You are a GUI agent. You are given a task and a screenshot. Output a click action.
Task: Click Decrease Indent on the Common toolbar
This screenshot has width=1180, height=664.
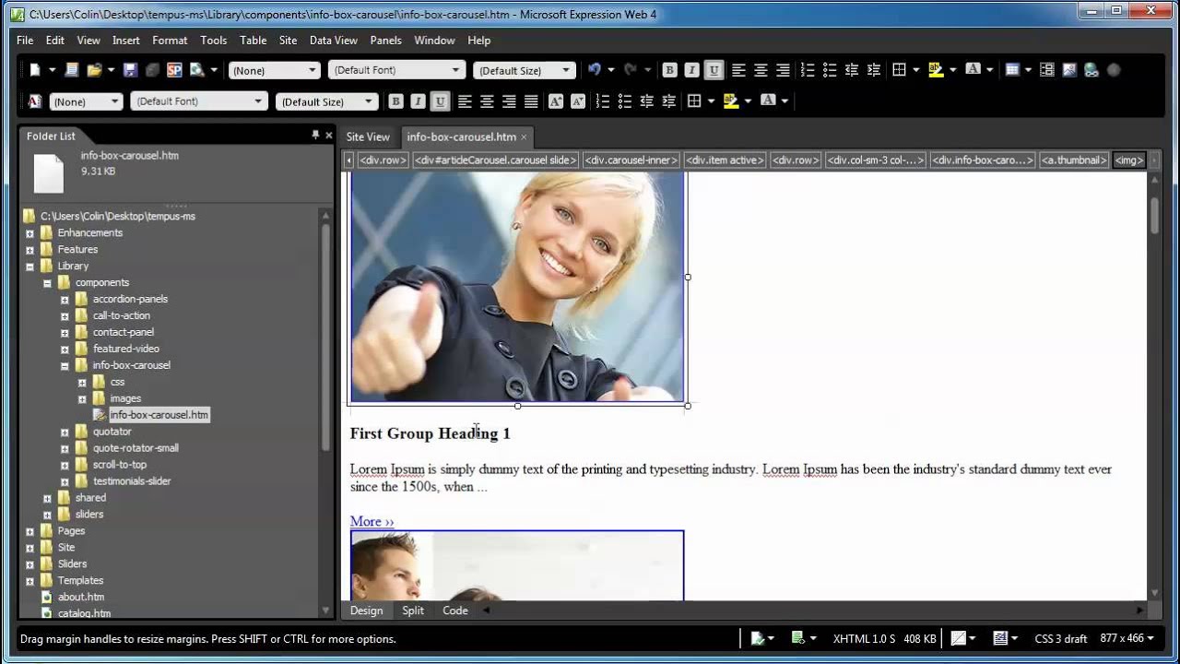[x=852, y=70]
